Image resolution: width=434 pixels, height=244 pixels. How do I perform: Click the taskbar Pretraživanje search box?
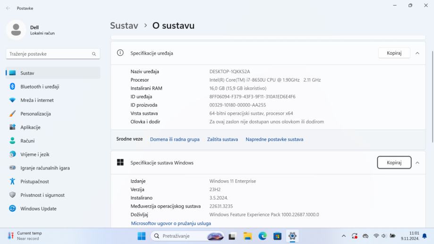187,236
